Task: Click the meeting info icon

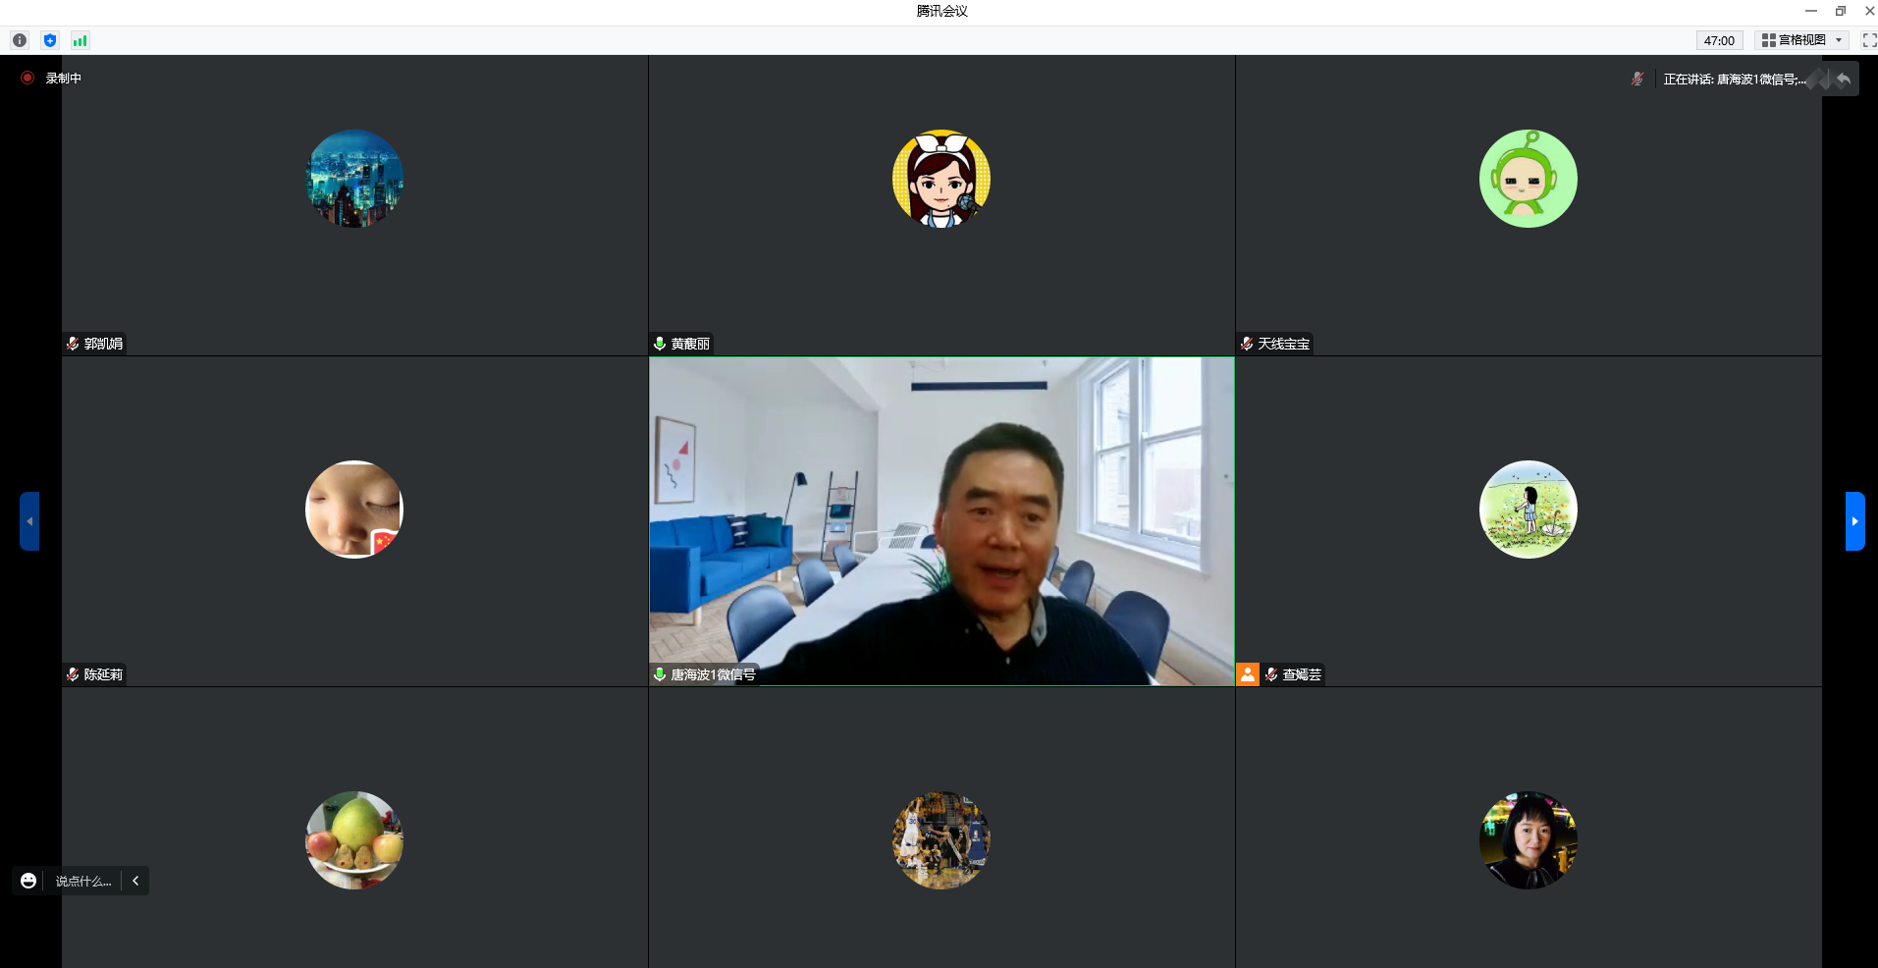Action: click(x=20, y=40)
